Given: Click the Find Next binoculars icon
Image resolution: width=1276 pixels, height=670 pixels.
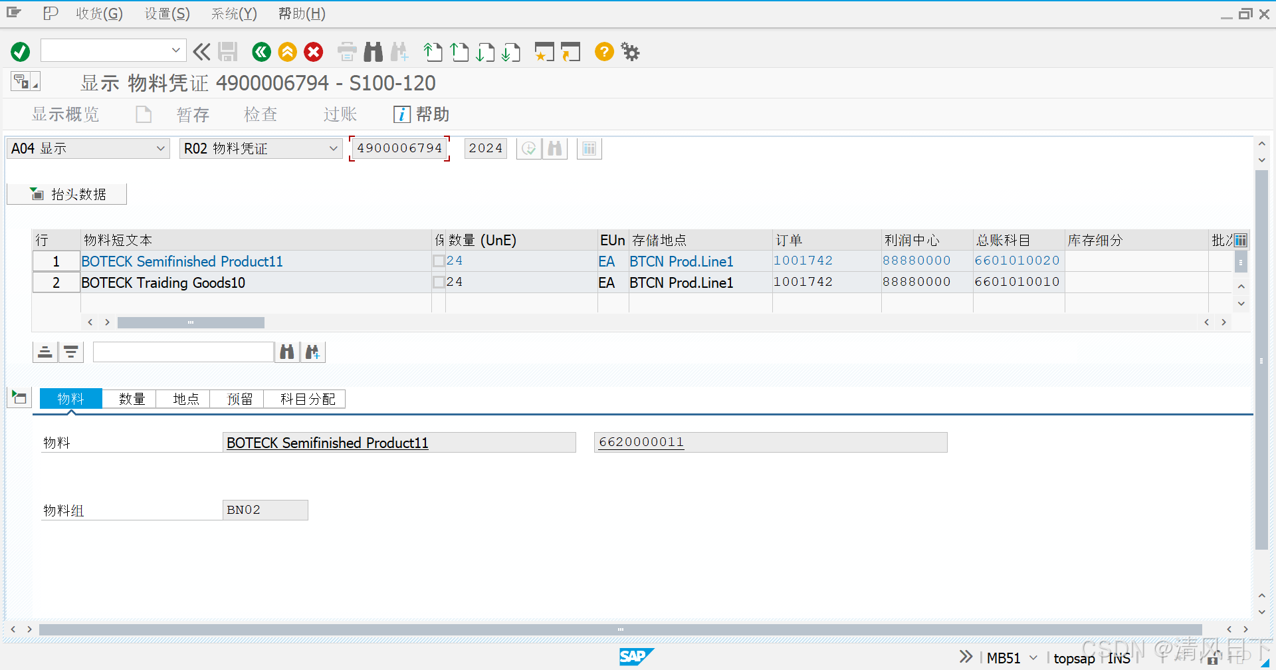Looking at the screenshot, I should click(399, 51).
